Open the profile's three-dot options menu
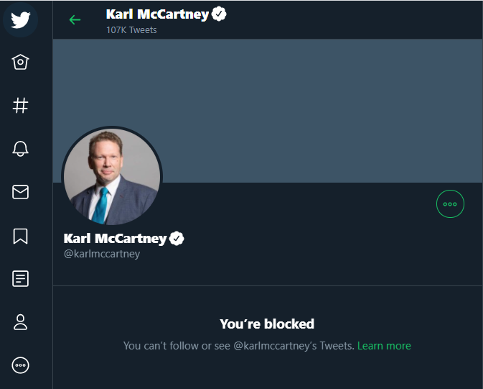 [450, 204]
